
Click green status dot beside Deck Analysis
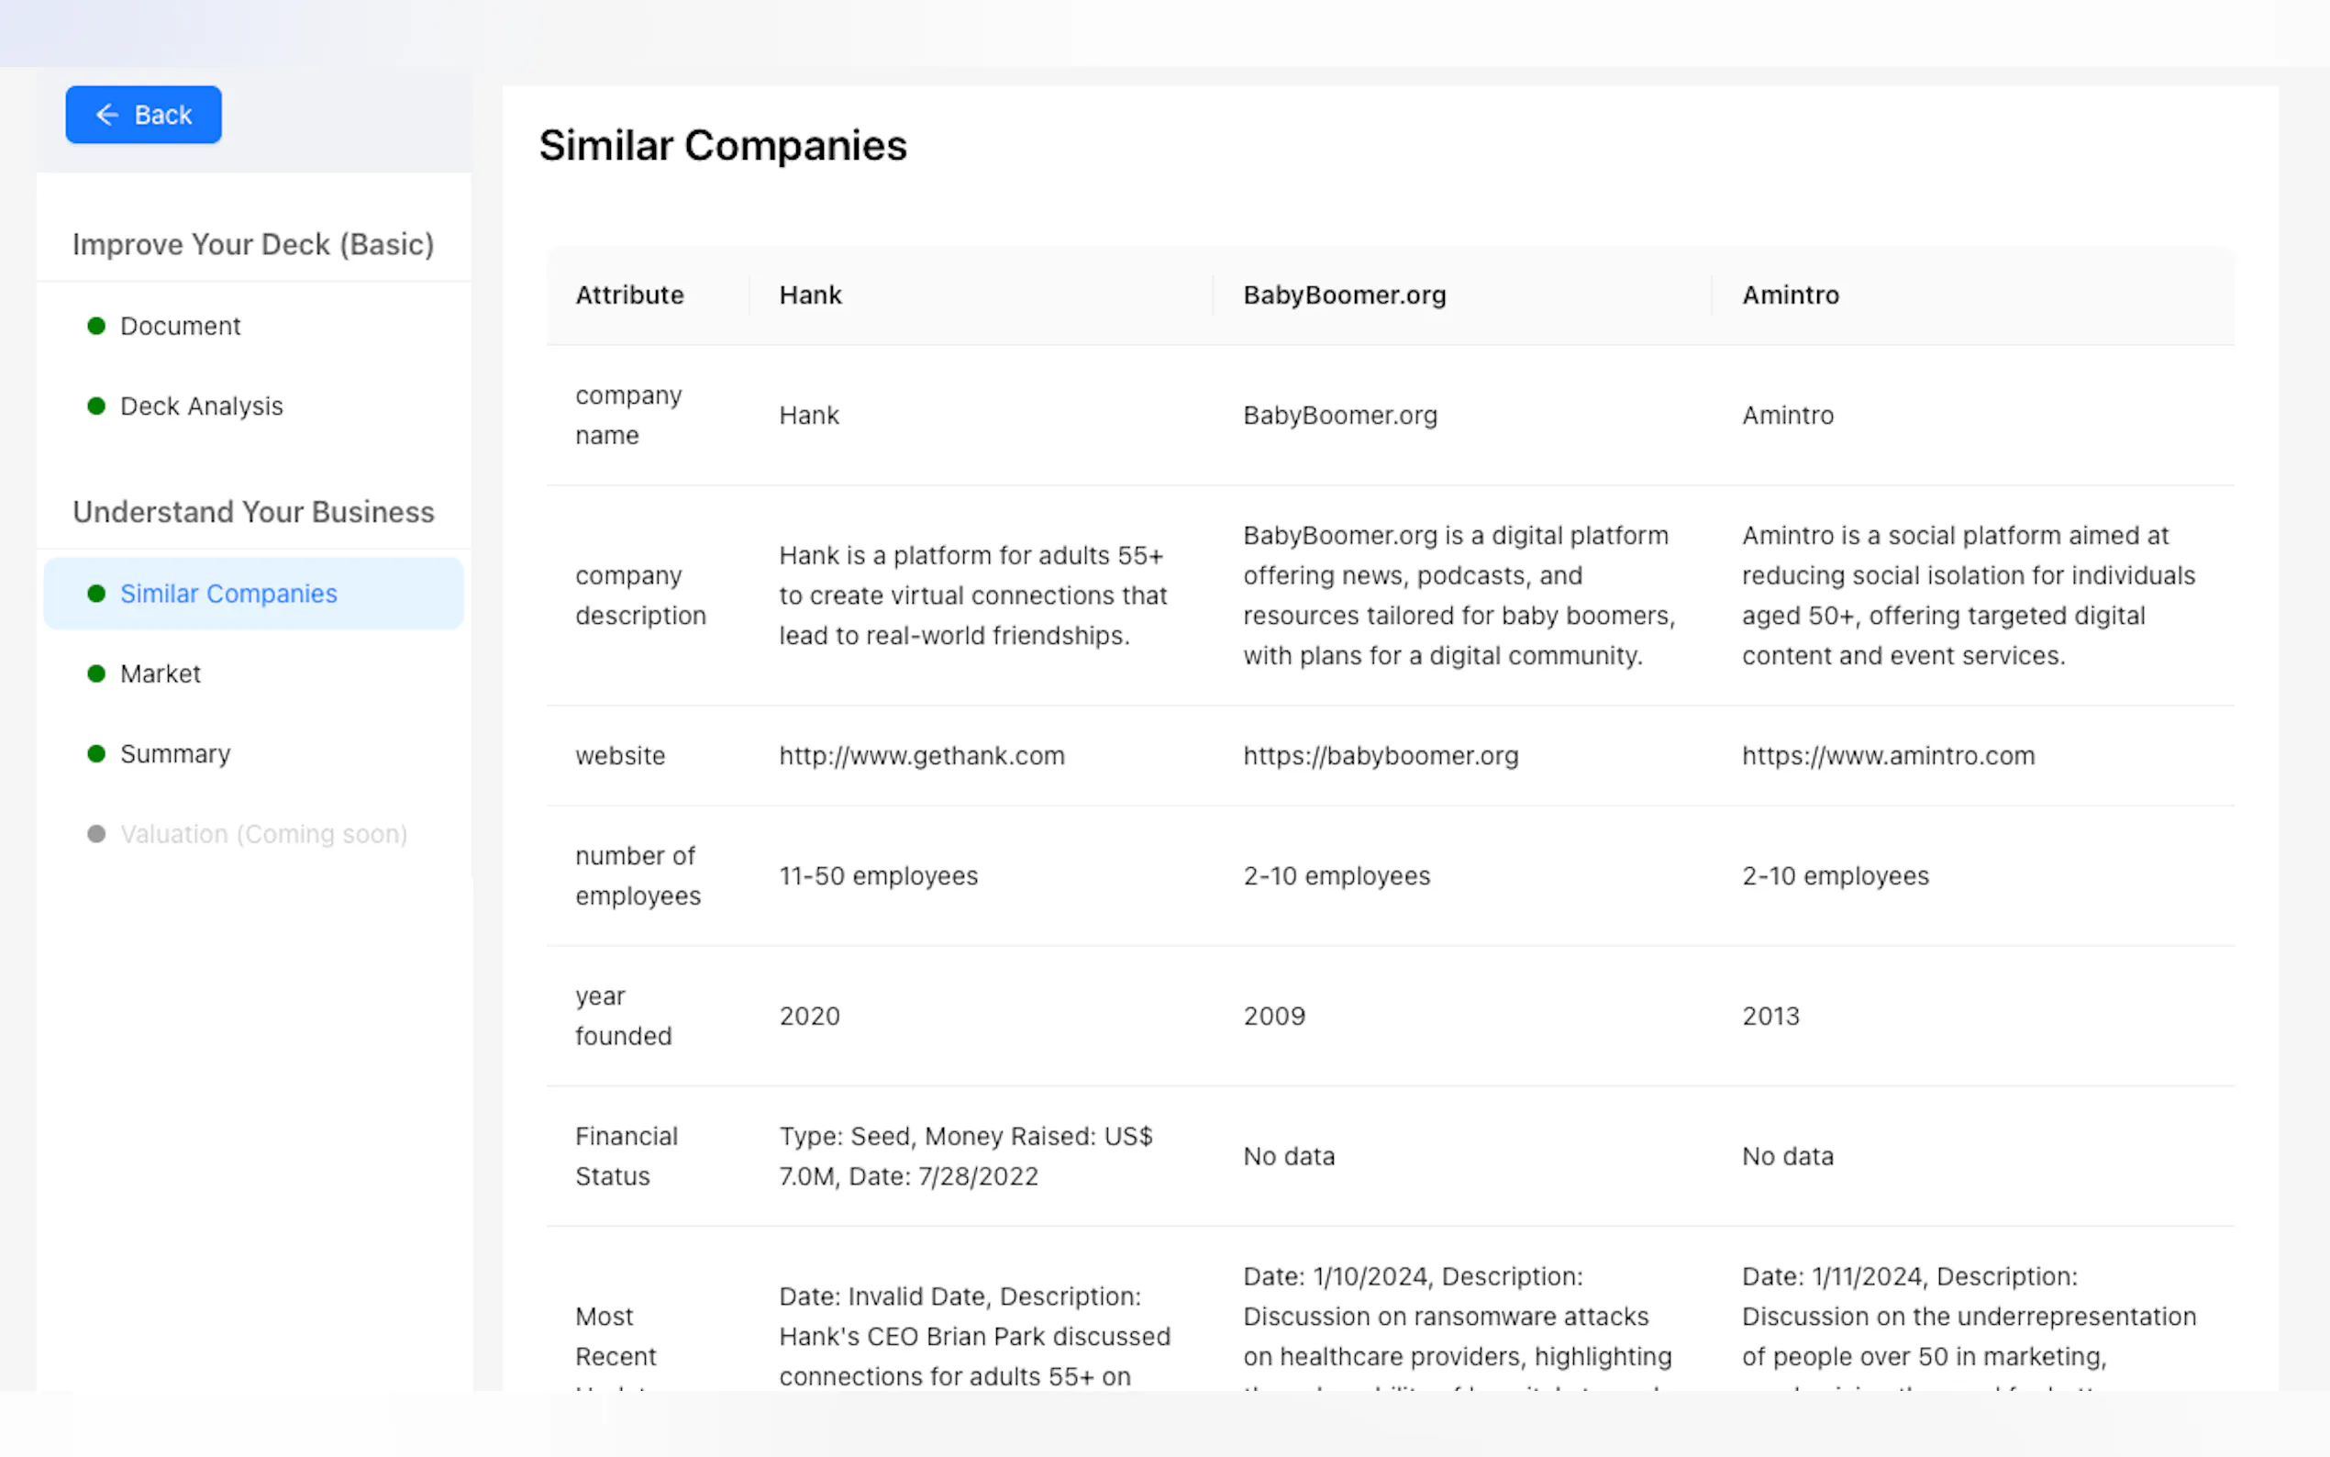[96, 406]
